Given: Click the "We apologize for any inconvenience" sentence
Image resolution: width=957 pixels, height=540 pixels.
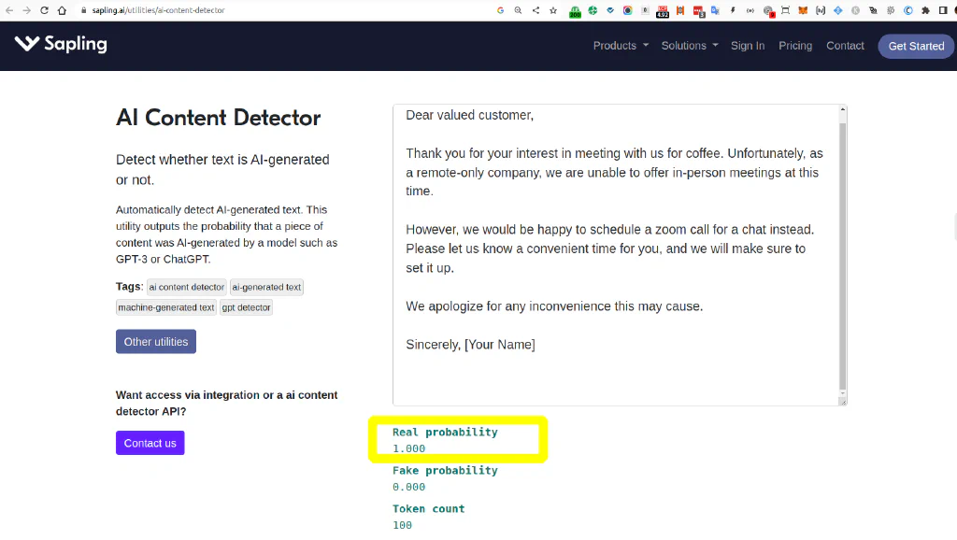Looking at the screenshot, I should click(554, 306).
